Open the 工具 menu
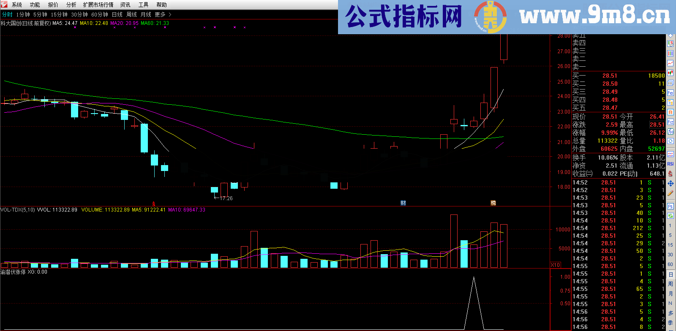This screenshot has height=331, width=676. pyautogui.click(x=144, y=5)
